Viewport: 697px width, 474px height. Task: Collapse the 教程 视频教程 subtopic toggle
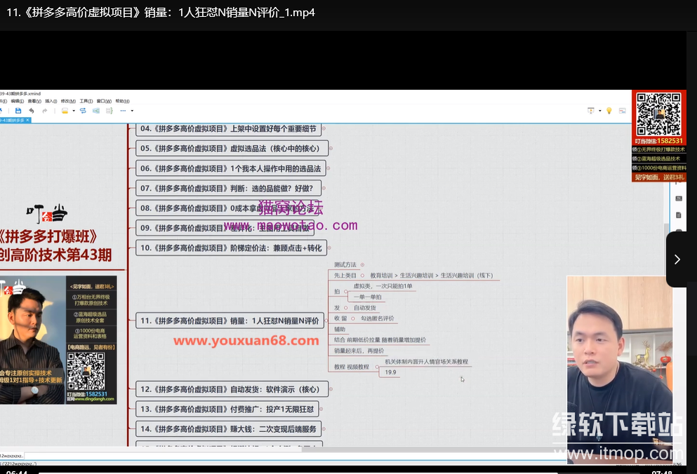pyautogui.click(x=377, y=367)
